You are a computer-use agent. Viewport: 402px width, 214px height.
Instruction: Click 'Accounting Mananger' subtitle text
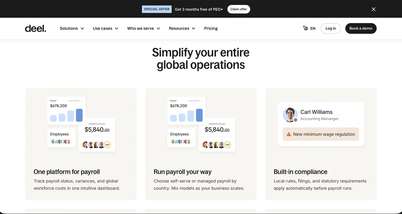(x=319, y=119)
